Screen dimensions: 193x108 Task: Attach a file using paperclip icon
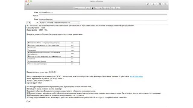pos(148,4)
